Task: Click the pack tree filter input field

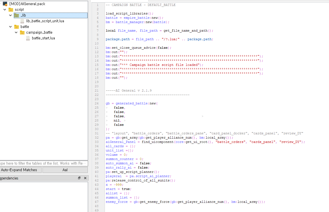Action: 43,163
